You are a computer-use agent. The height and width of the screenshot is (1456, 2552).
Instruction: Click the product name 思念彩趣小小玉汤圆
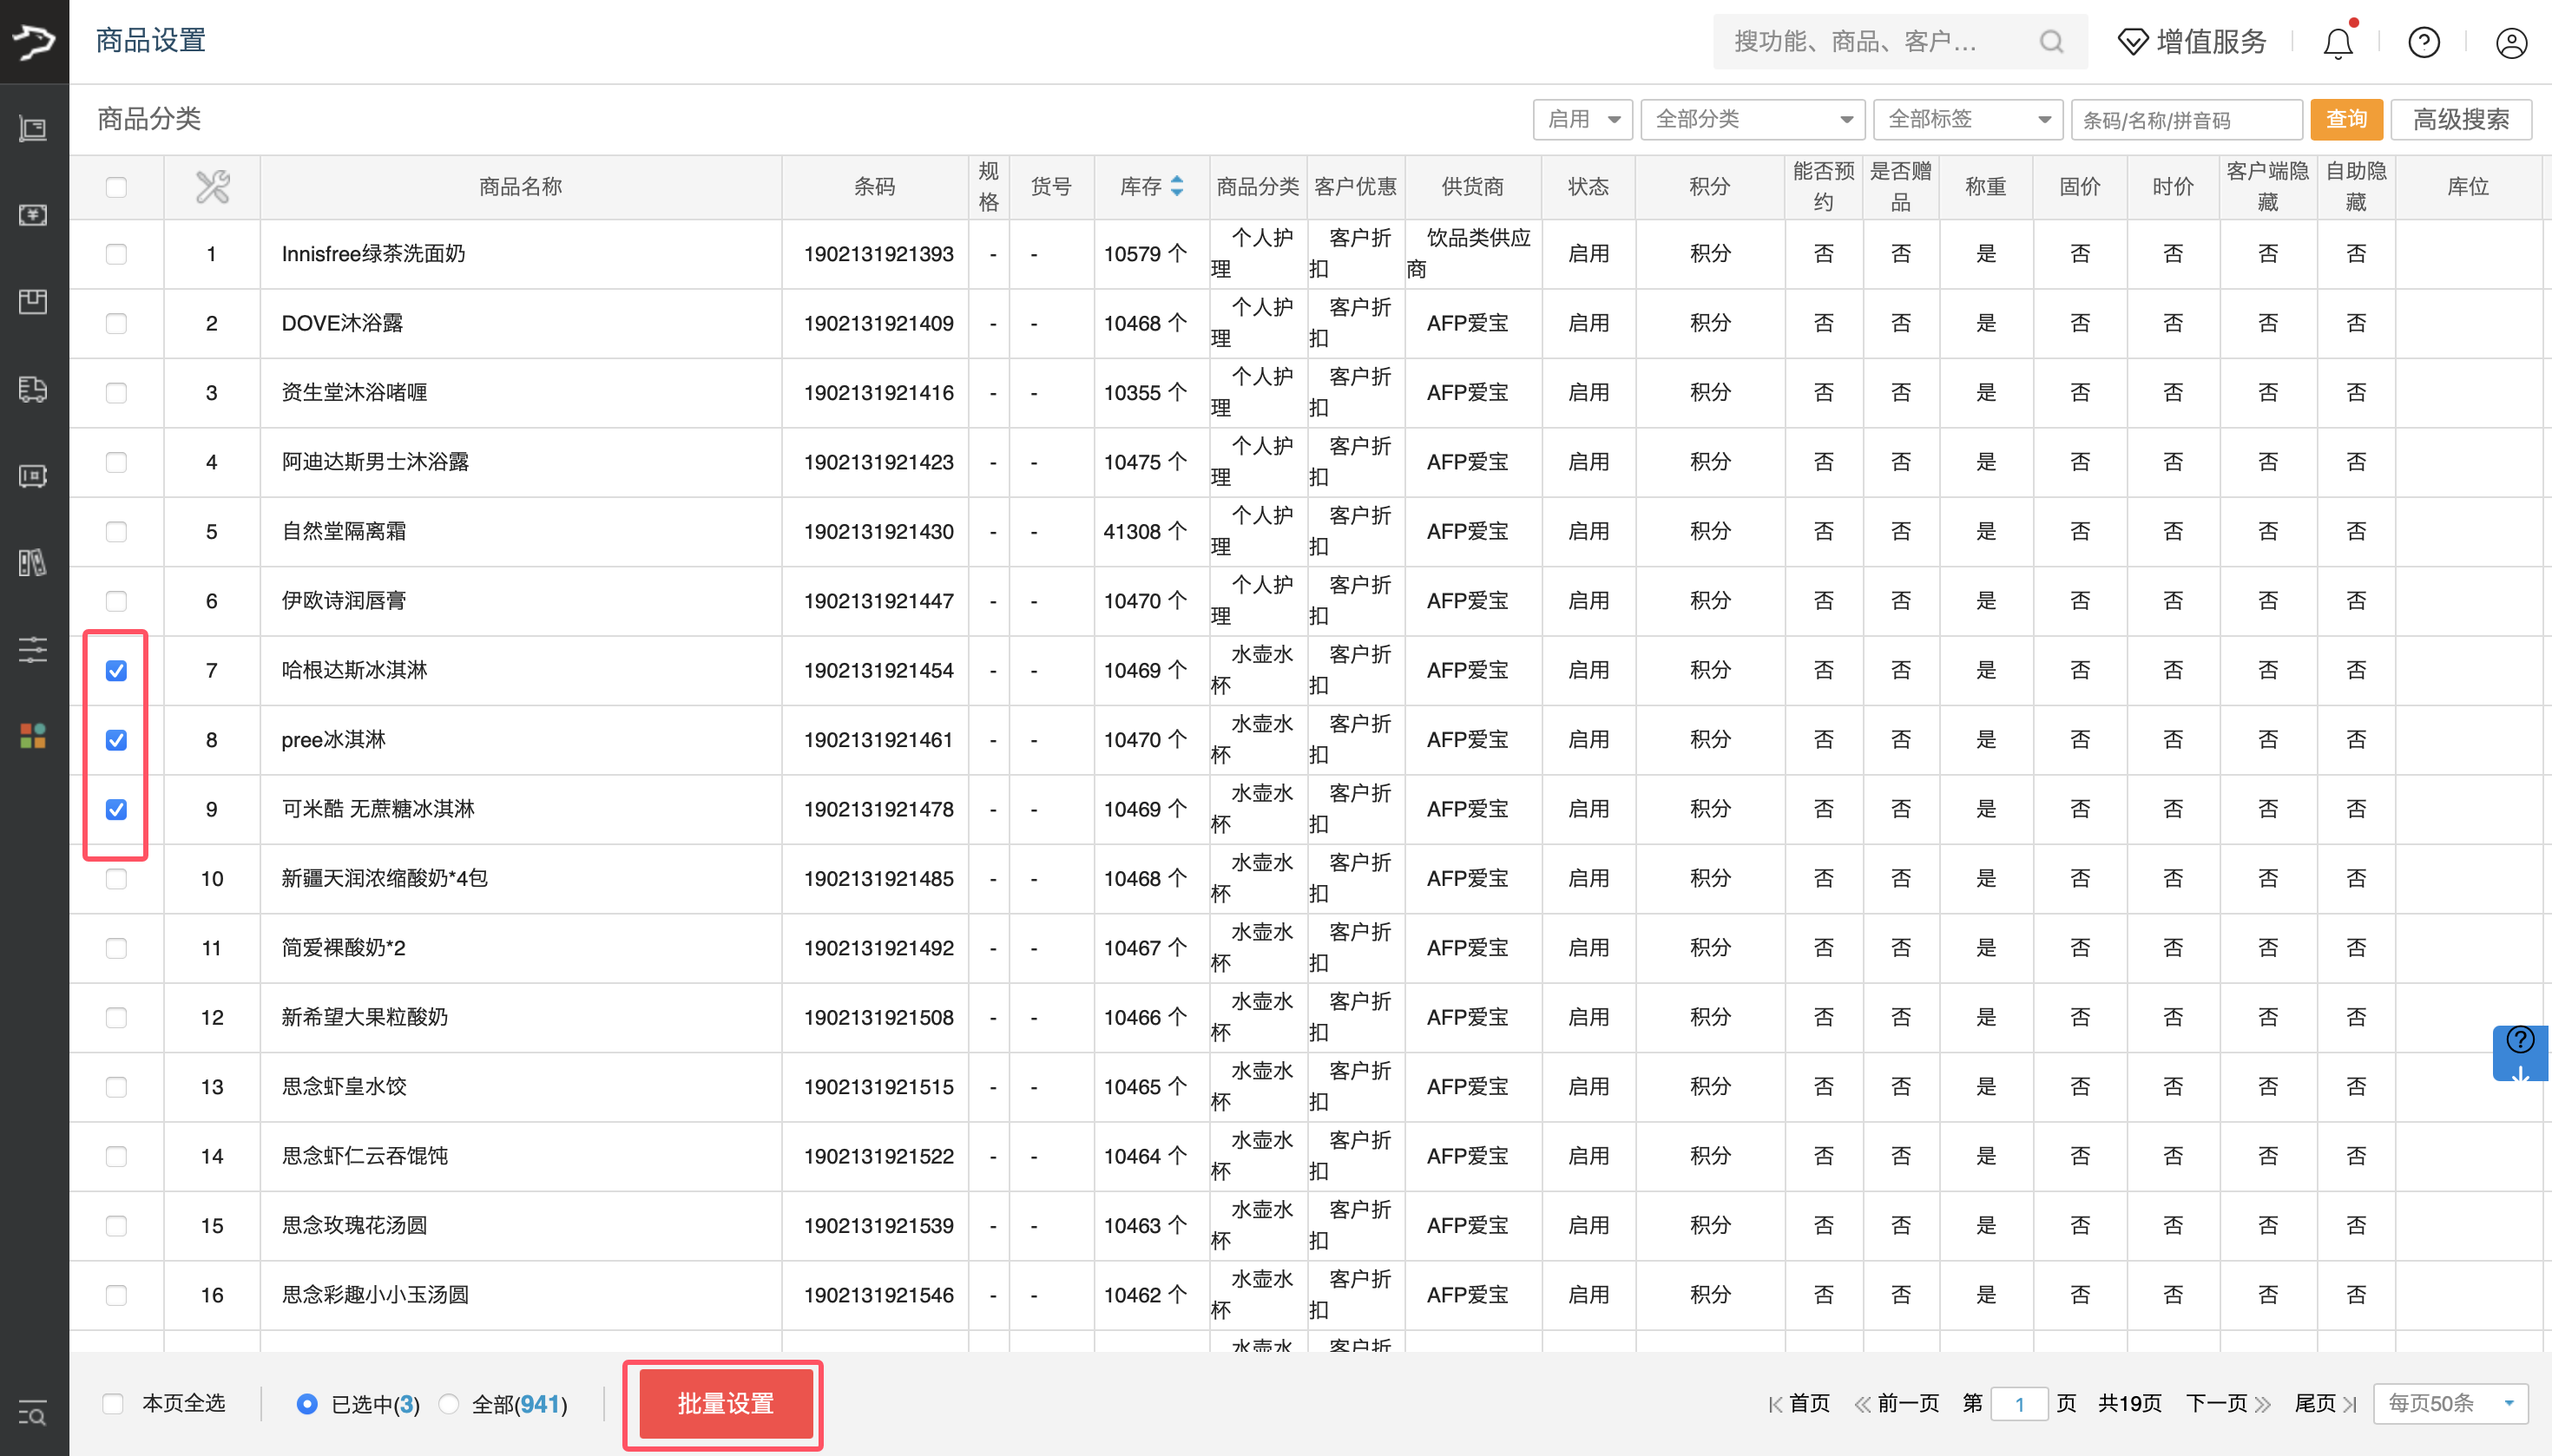tap(375, 1295)
